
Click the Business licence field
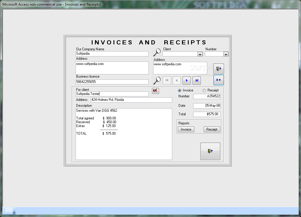(x=112, y=82)
